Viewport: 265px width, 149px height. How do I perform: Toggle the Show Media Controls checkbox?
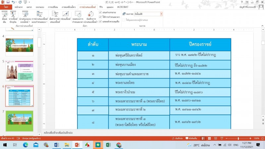(x=100, y=22)
